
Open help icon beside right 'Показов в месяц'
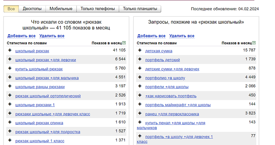coord(254,43)
